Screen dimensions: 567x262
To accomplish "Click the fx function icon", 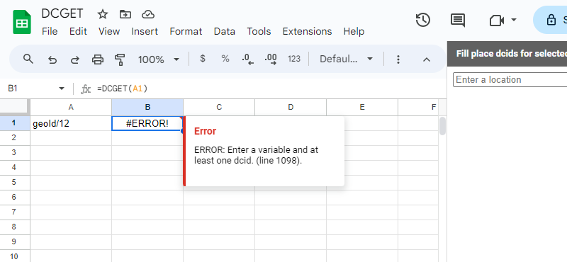I will (x=85, y=89).
